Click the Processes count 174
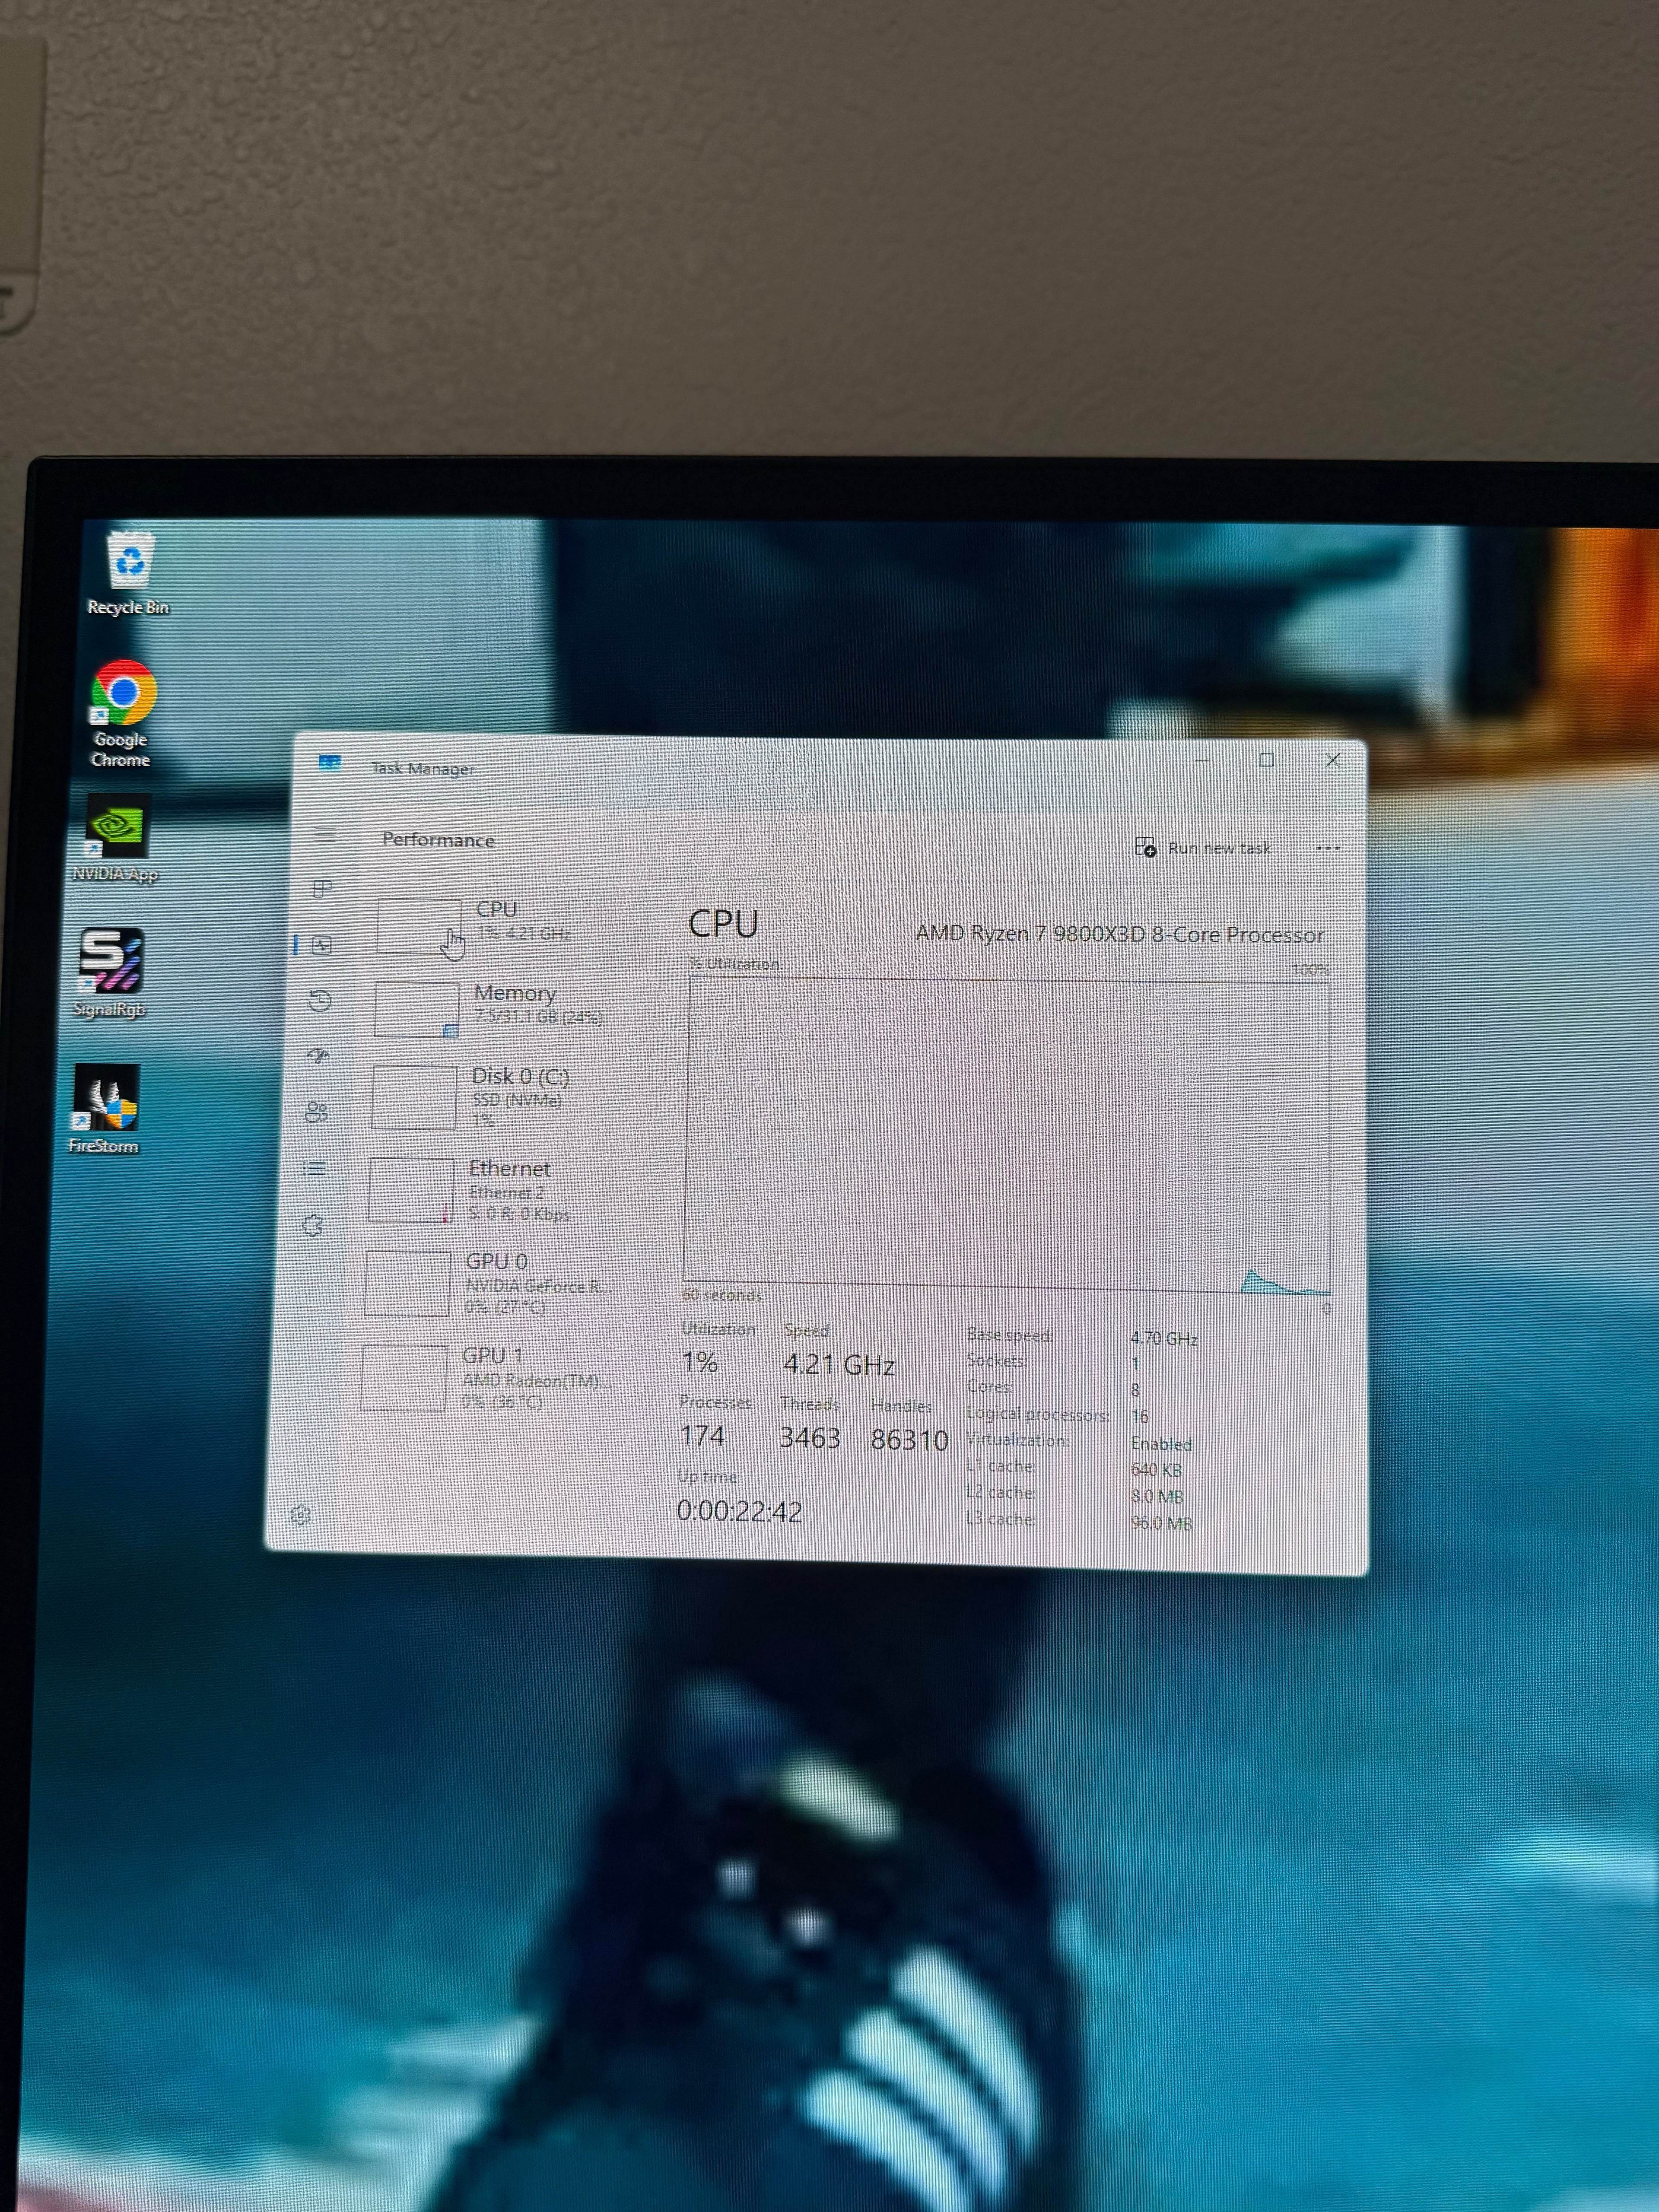The image size is (1659, 2212). [x=702, y=1436]
